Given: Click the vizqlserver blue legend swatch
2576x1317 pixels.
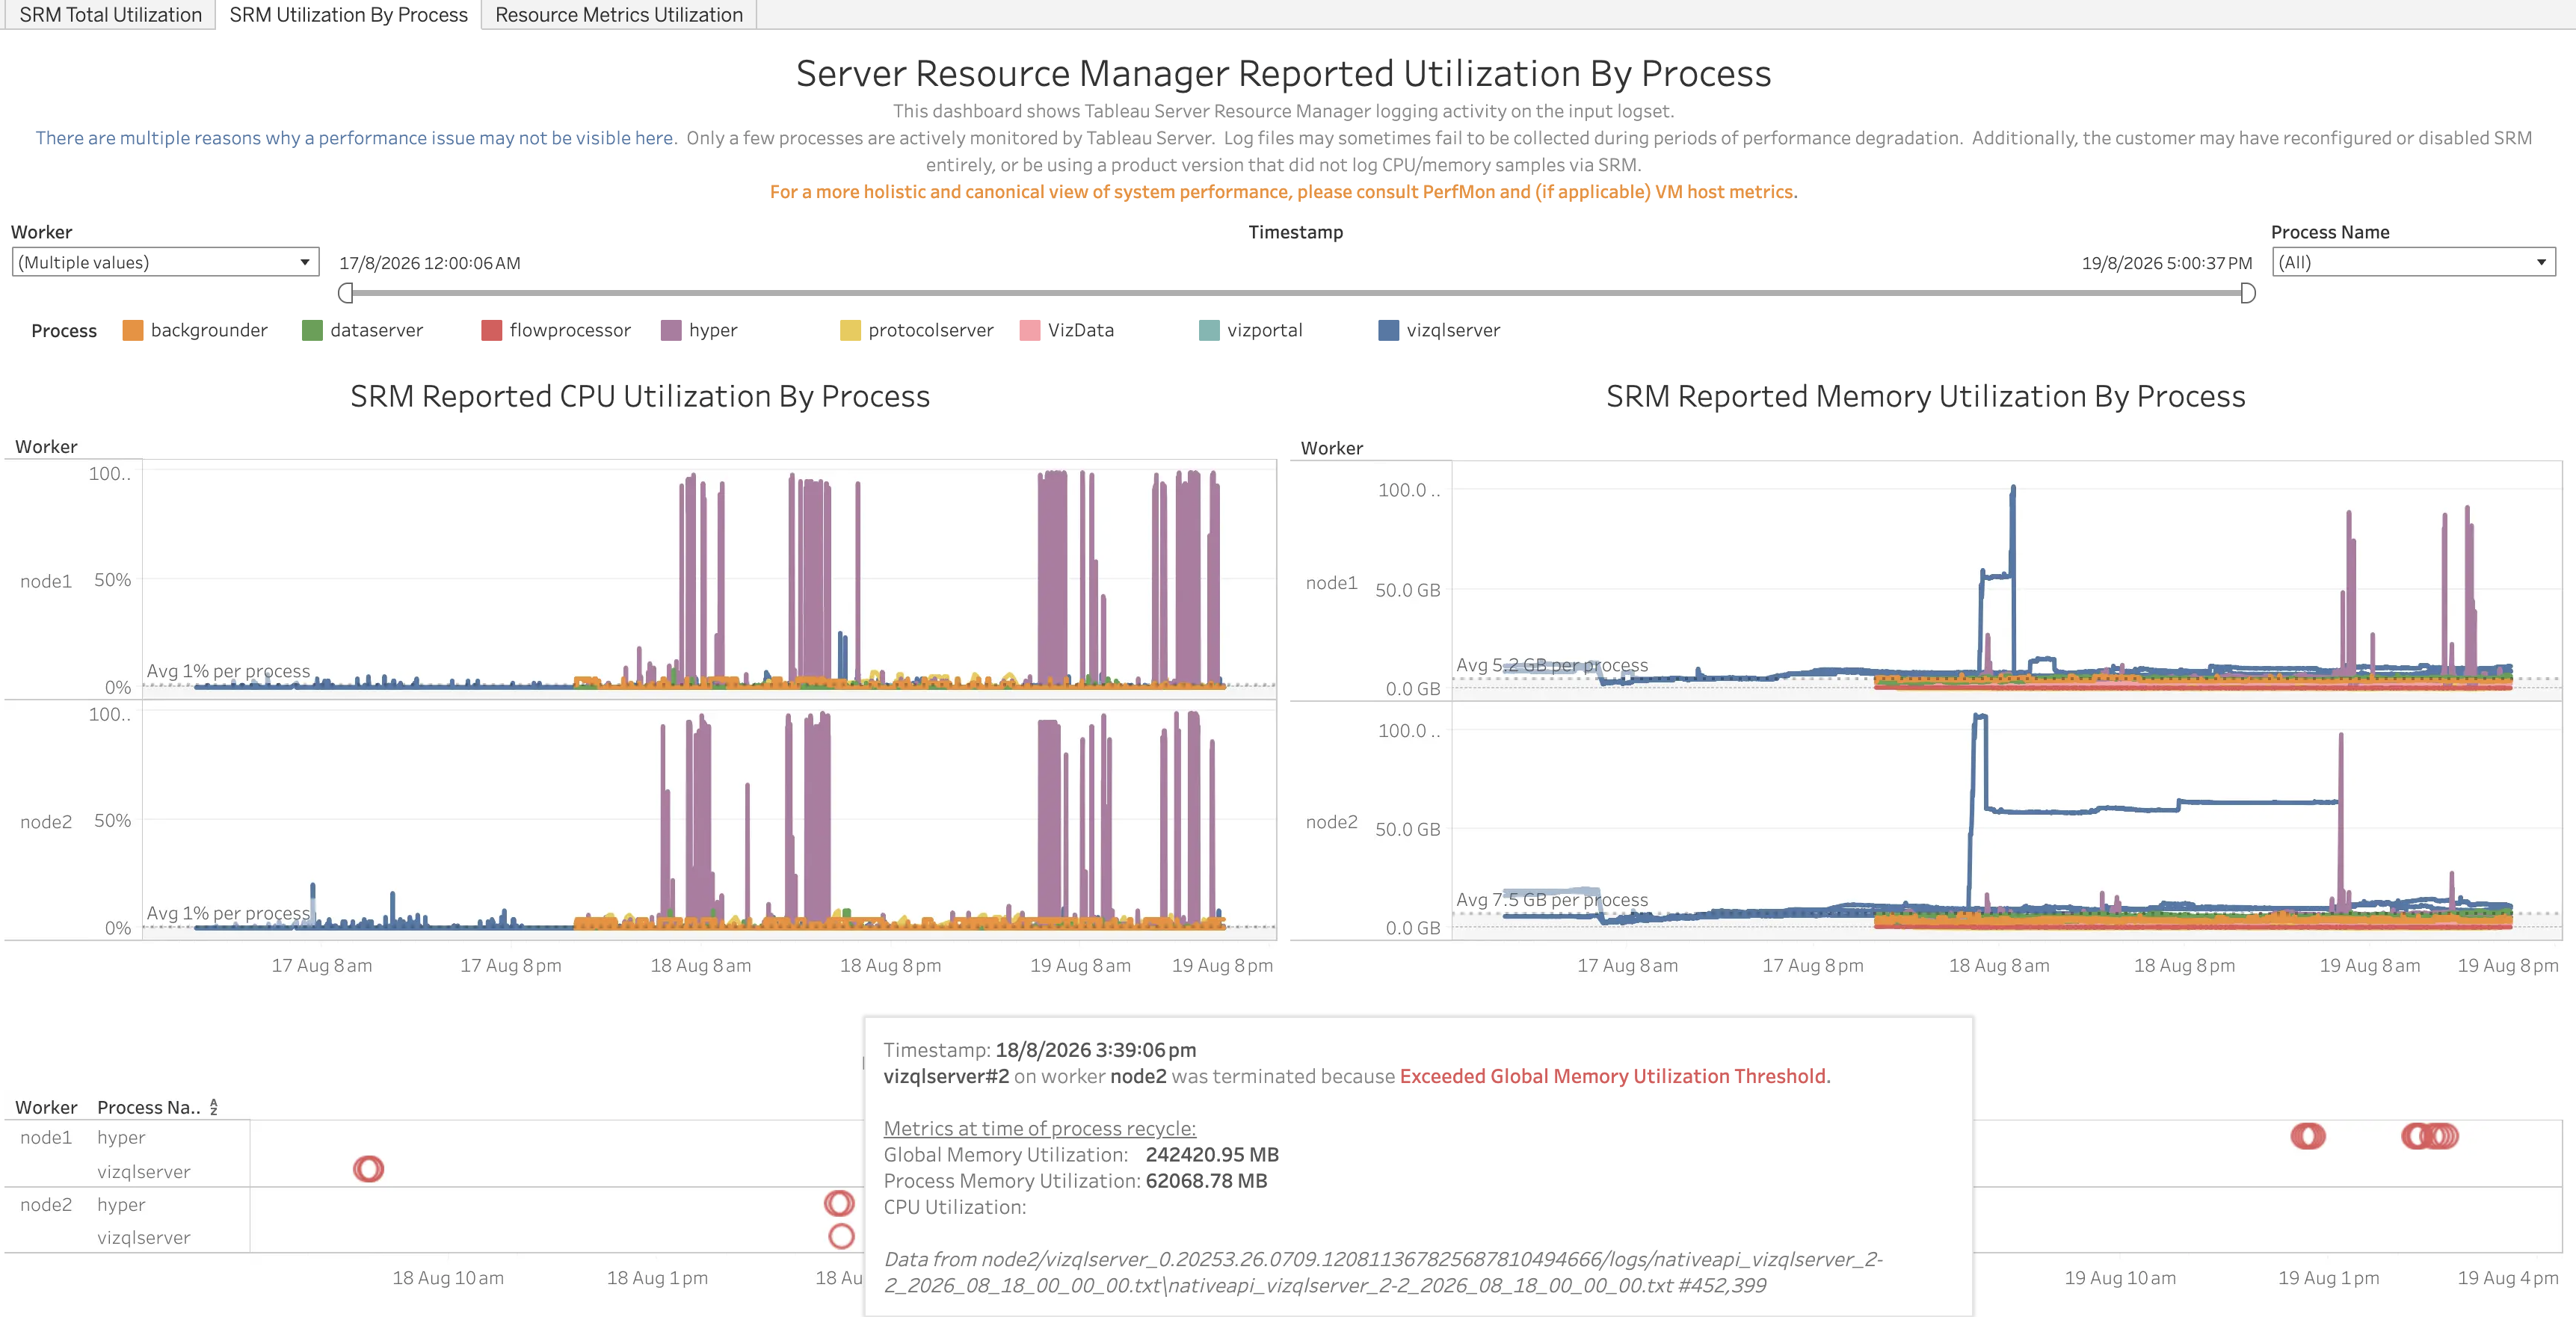Looking at the screenshot, I should pyautogui.click(x=1388, y=330).
